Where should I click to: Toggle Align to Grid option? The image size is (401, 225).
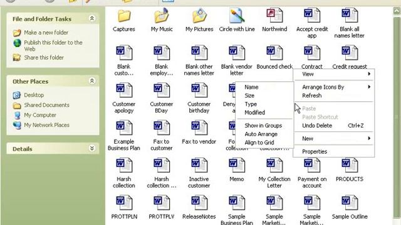click(264, 142)
